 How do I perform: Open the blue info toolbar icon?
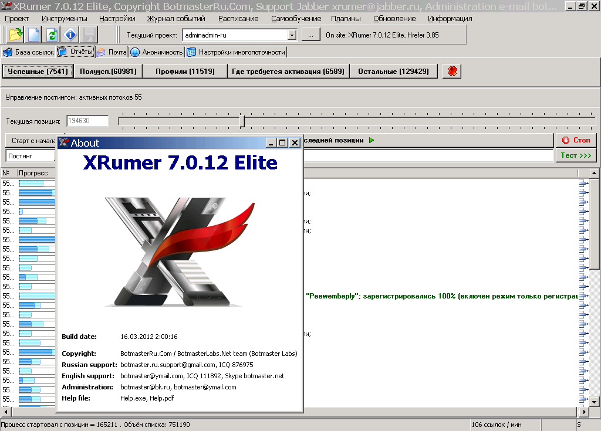coord(70,35)
